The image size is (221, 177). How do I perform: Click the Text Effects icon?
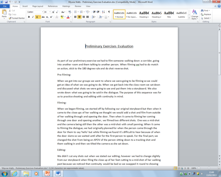click(57, 17)
